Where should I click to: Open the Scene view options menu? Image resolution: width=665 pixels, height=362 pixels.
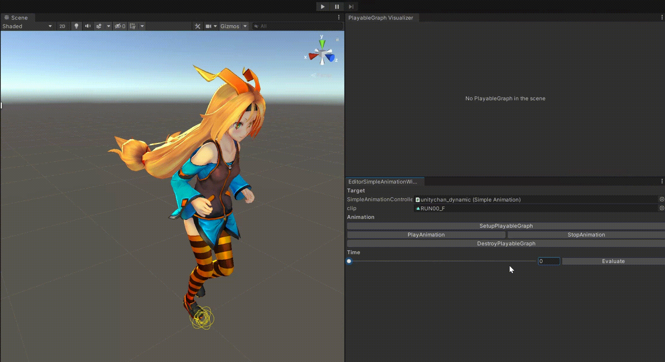coord(339,17)
